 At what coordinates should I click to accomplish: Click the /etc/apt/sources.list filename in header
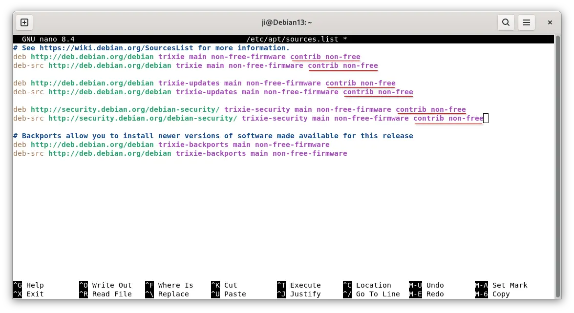click(x=293, y=39)
